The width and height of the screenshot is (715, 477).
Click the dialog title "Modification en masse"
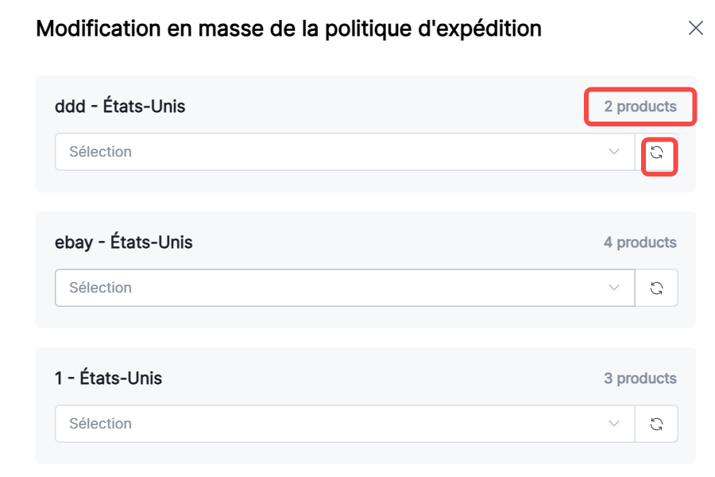(x=288, y=29)
